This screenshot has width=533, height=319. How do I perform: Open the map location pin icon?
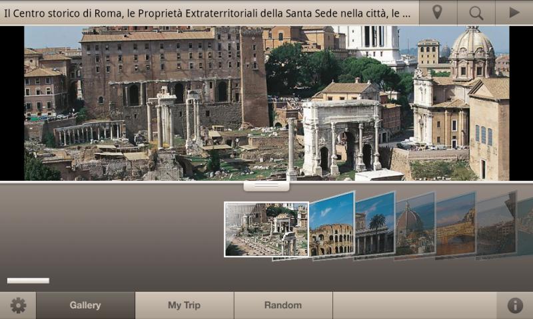[x=438, y=13]
